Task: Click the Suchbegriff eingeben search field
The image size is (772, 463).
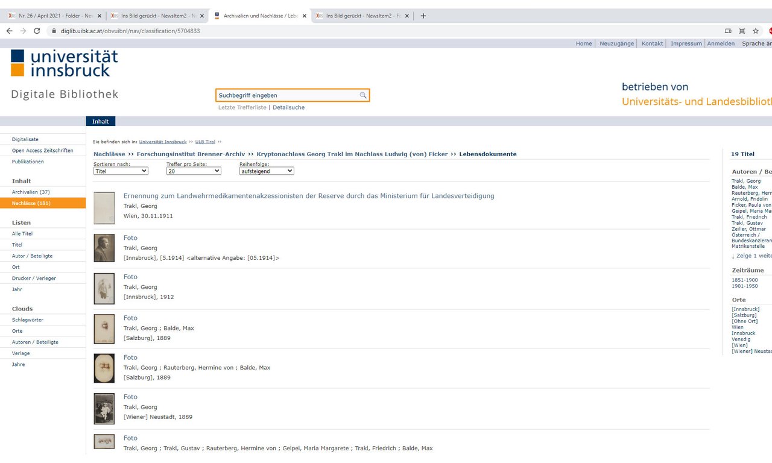Action: pos(288,95)
